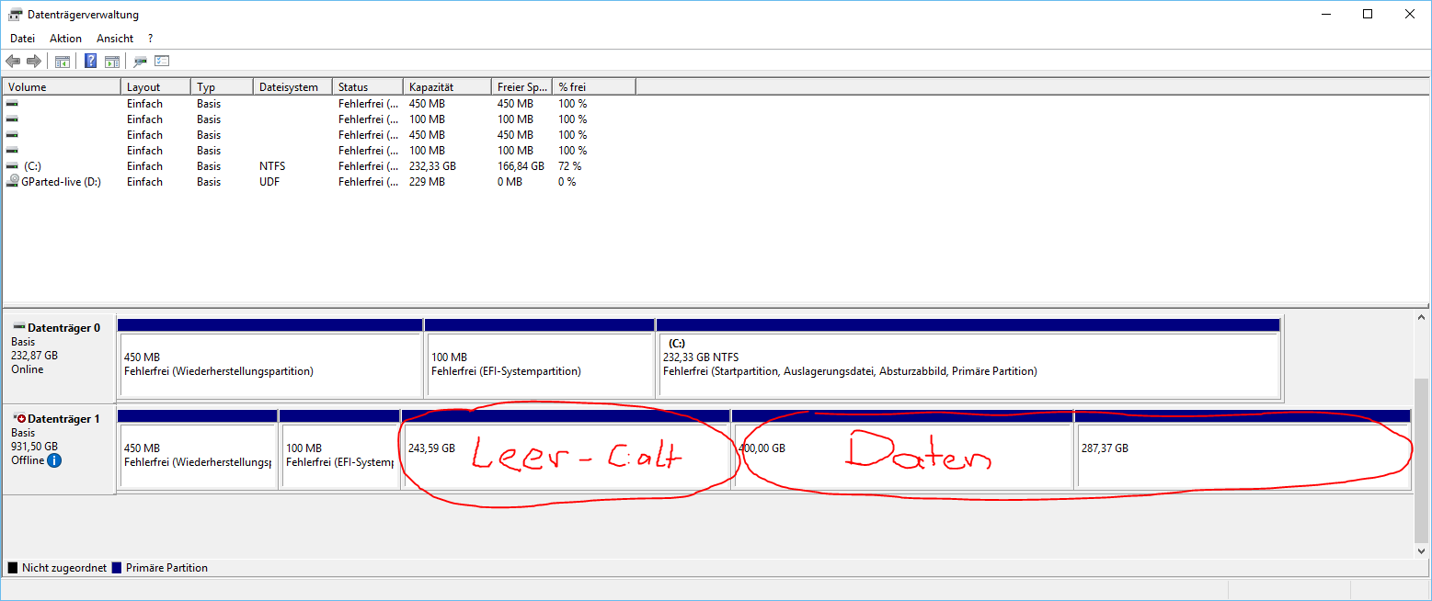
Task: Click the 166,84 GB free space cell
Action: pyautogui.click(x=521, y=166)
